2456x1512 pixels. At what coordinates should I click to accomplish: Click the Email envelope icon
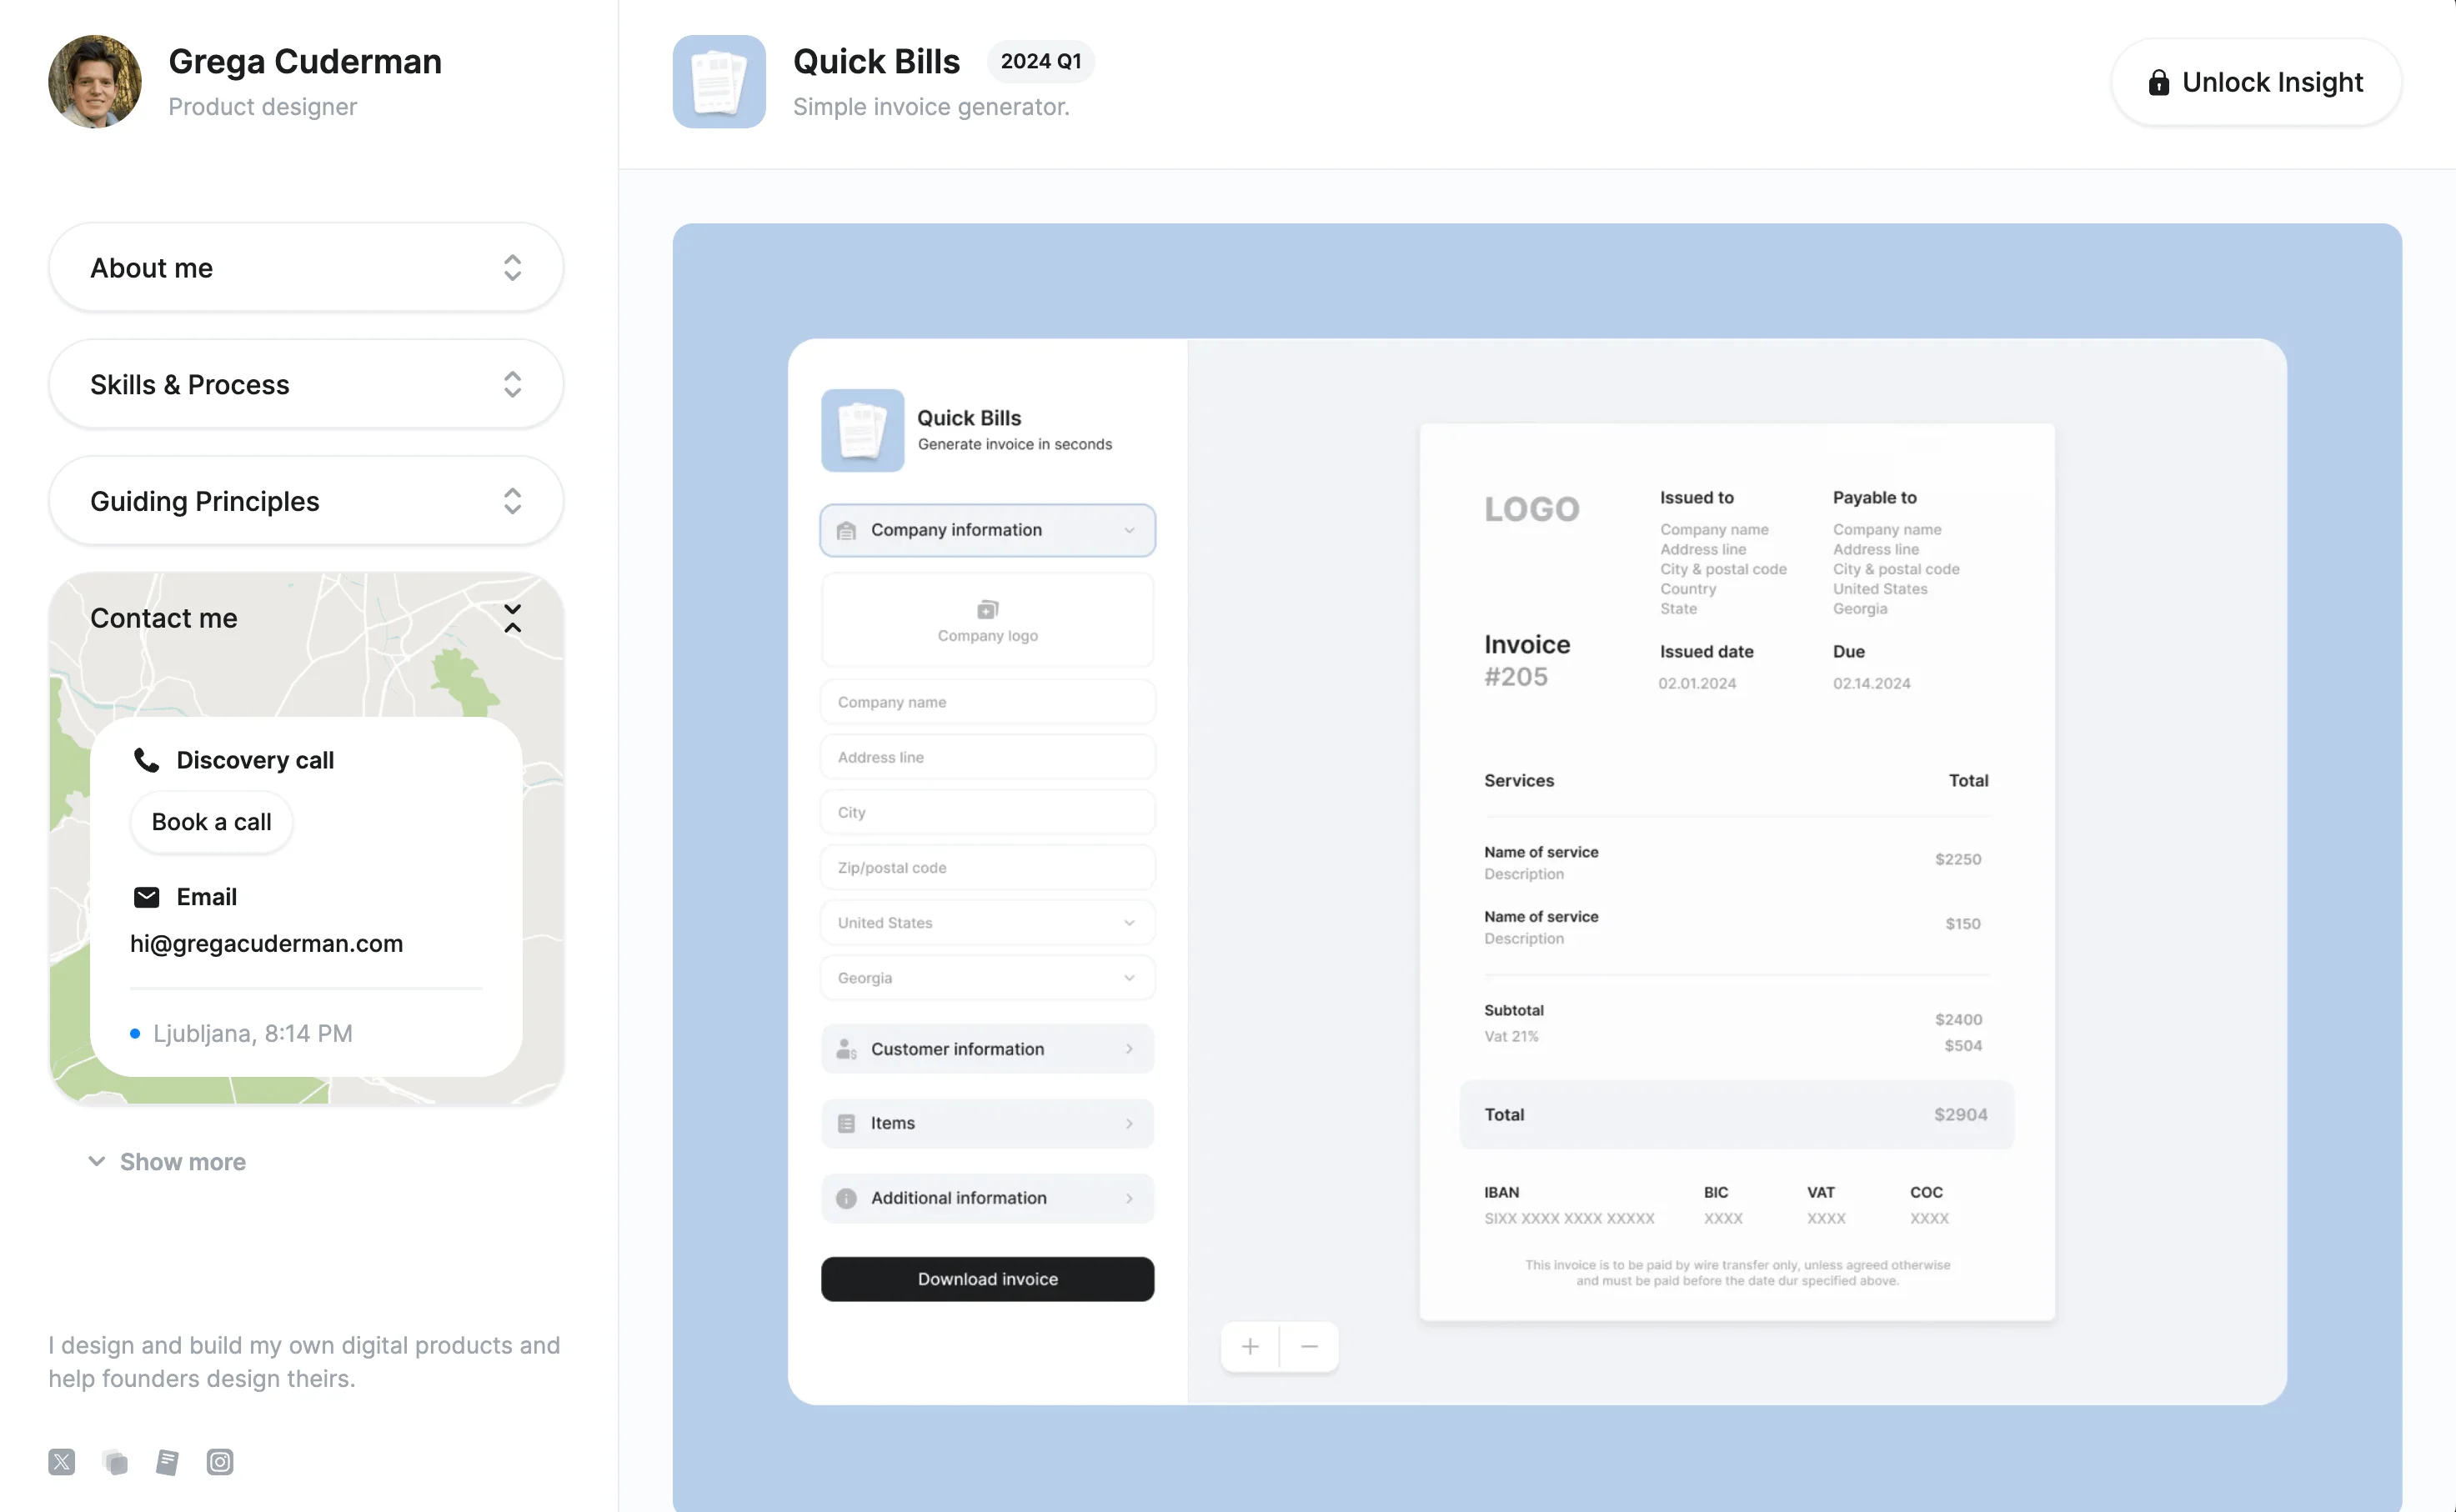click(146, 896)
